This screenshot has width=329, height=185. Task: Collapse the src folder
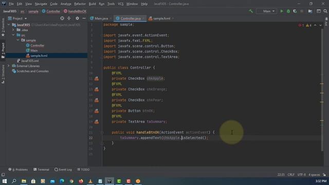tap(13, 35)
